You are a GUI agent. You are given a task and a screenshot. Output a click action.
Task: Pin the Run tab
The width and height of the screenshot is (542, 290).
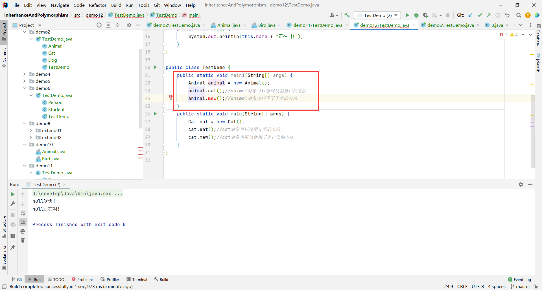coord(13,247)
